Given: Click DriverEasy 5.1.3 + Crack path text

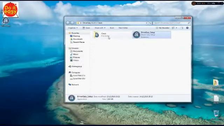Looking at the screenshot, I should point(92,23).
